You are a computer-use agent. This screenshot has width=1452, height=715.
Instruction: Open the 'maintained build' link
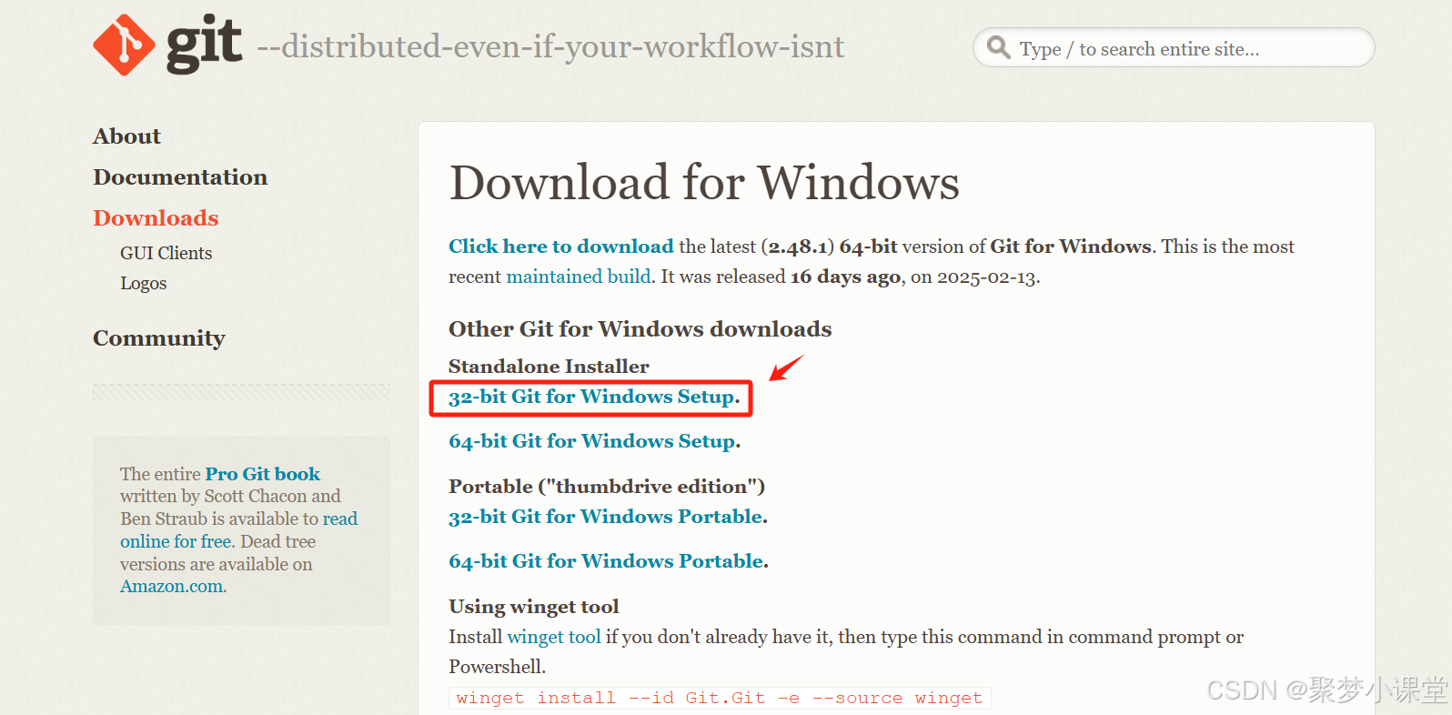579,277
